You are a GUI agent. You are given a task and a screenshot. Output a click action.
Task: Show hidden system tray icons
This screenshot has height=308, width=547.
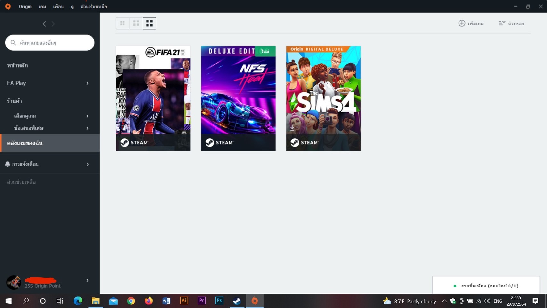444,301
